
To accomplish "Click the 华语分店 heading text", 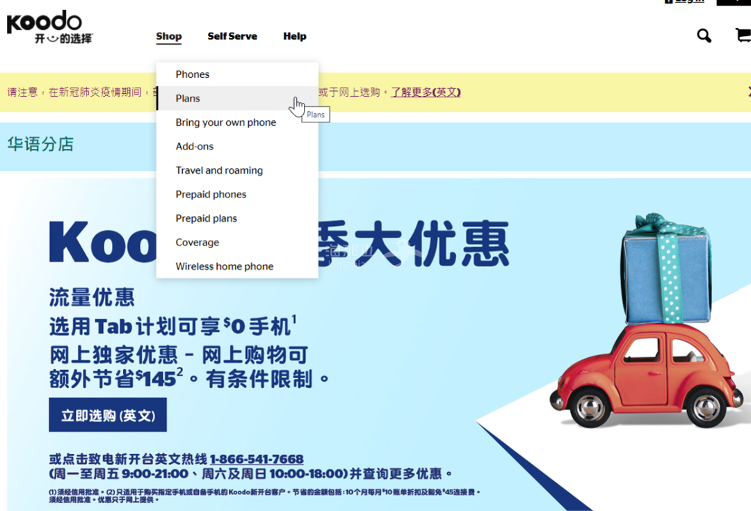I will point(41,144).
